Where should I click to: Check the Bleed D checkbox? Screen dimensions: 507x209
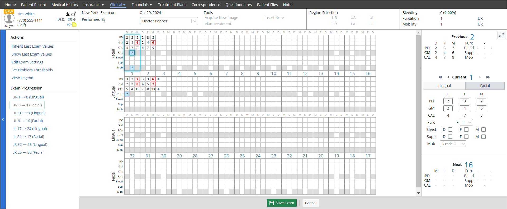450,130
